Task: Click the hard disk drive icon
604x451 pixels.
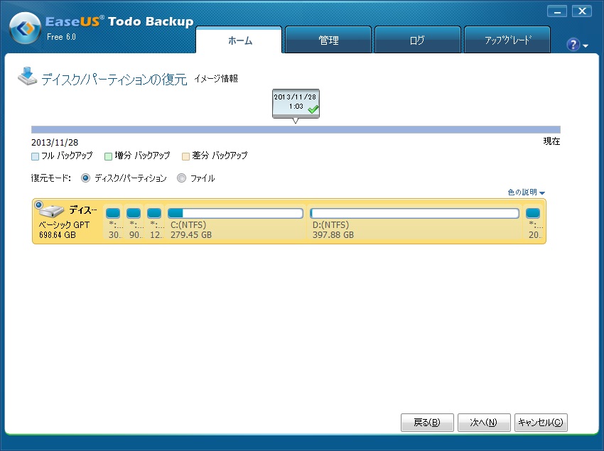Action: click(x=53, y=211)
